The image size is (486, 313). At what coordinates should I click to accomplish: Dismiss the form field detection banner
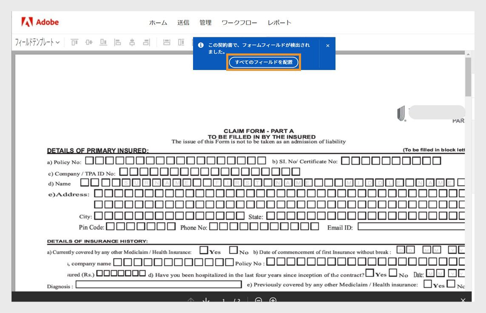pos(327,45)
